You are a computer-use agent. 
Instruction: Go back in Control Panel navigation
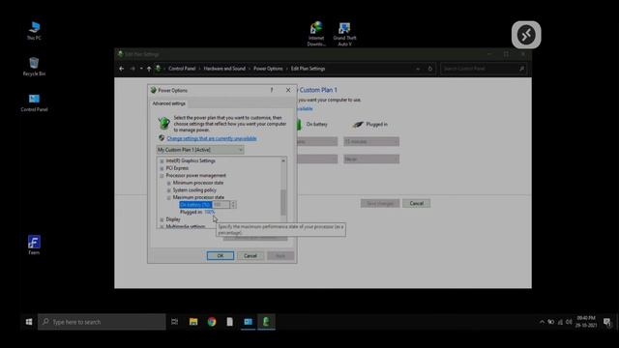click(x=122, y=69)
